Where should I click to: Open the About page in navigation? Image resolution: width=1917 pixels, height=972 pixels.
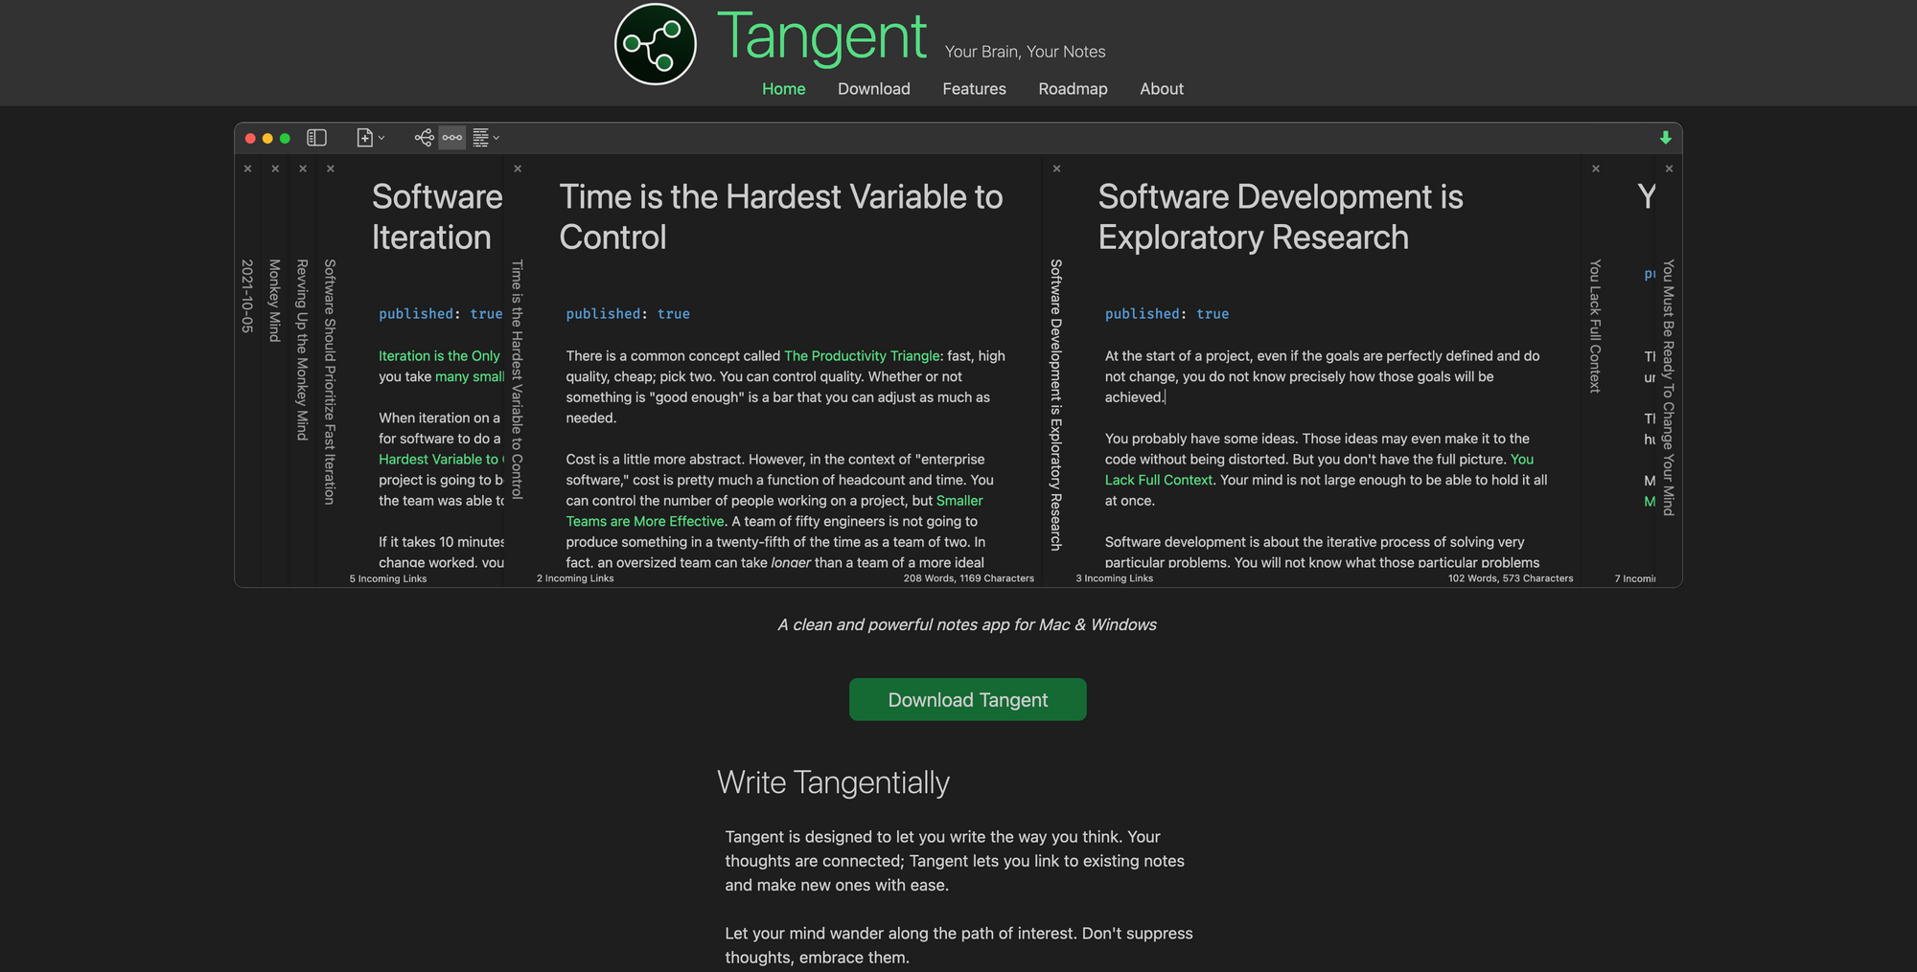1161,89
